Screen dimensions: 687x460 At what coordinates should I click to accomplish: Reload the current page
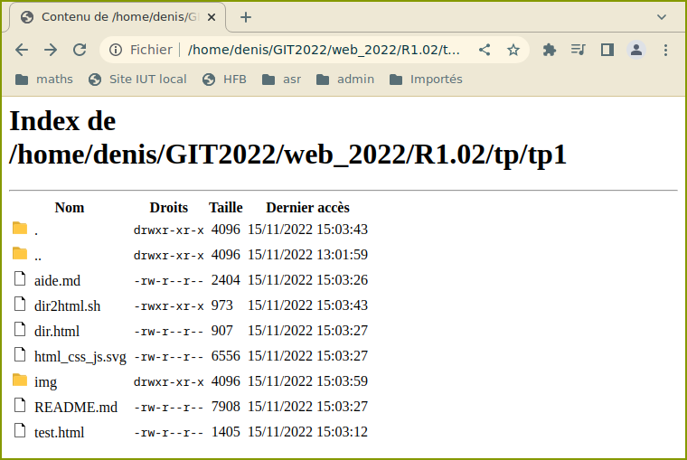click(80, 50)
